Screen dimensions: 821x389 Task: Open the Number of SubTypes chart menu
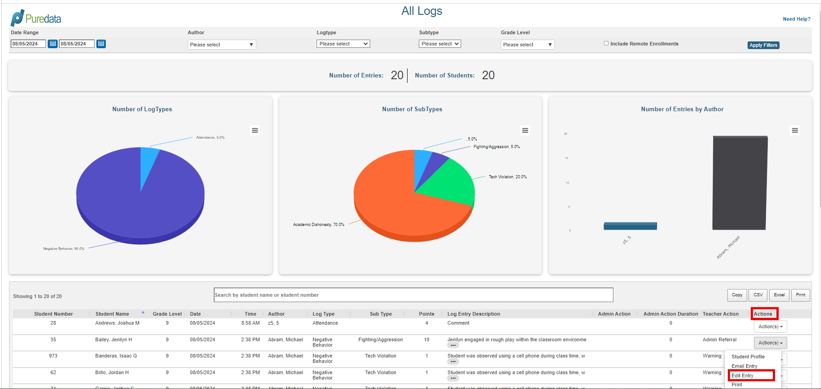click(x=525, y=131)
